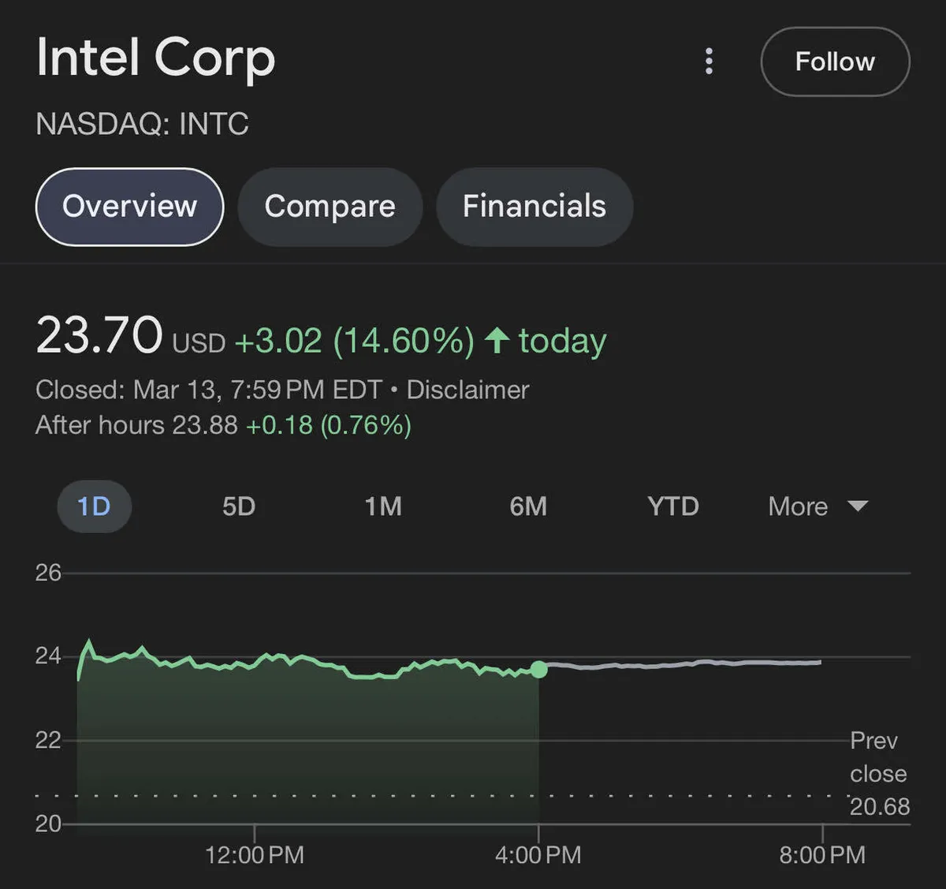Open the Disclaimer link
The image size is (946, 889).
tap(467, 390)
